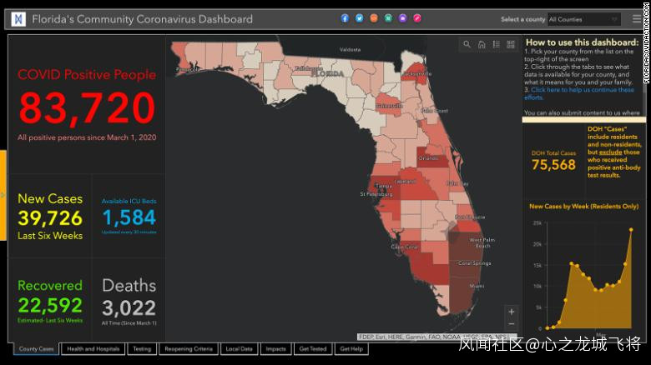Open the Get Tested tab

click(313, 349)
